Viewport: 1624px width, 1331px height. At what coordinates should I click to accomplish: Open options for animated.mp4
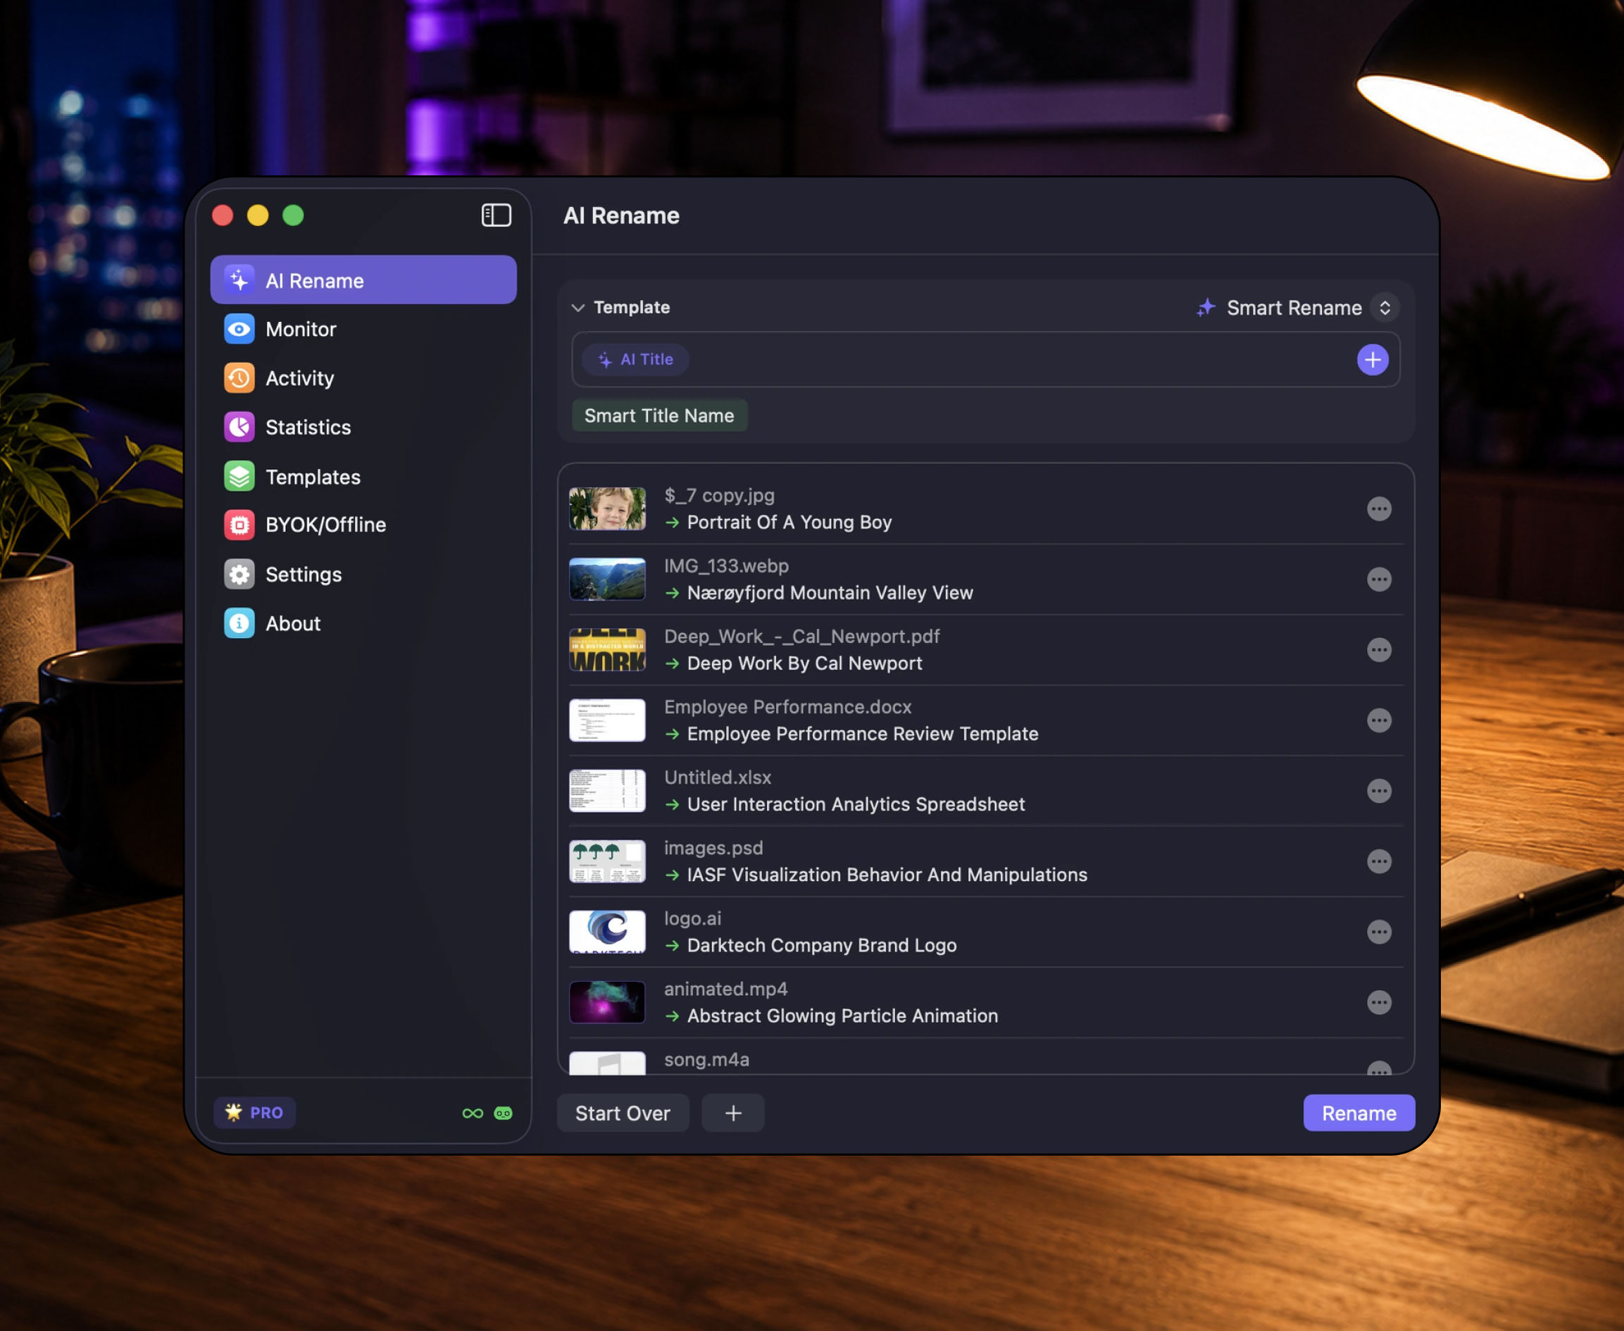1379,1003
